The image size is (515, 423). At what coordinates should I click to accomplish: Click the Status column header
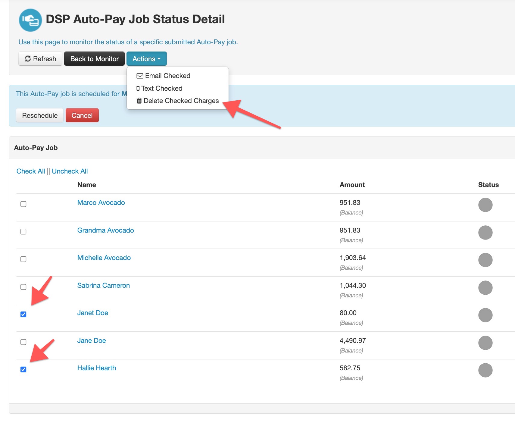488,185
